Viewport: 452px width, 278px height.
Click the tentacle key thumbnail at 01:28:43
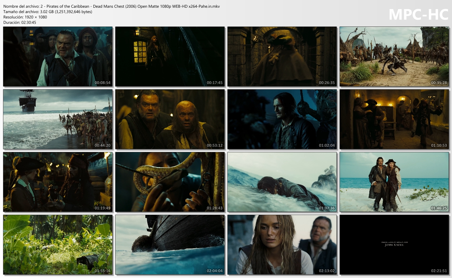click(170, 182)
